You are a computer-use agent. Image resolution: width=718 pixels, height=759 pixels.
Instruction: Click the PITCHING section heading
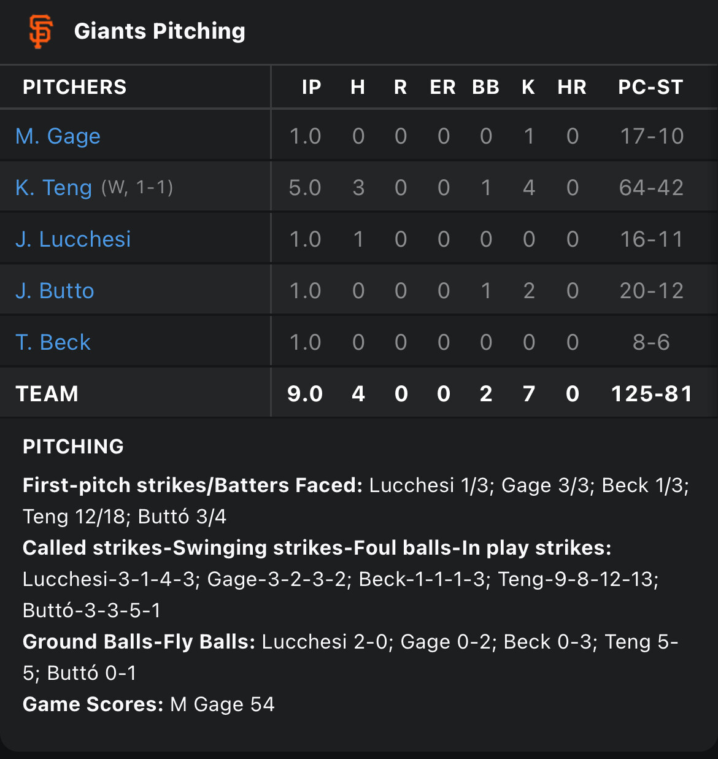point(73,447)
